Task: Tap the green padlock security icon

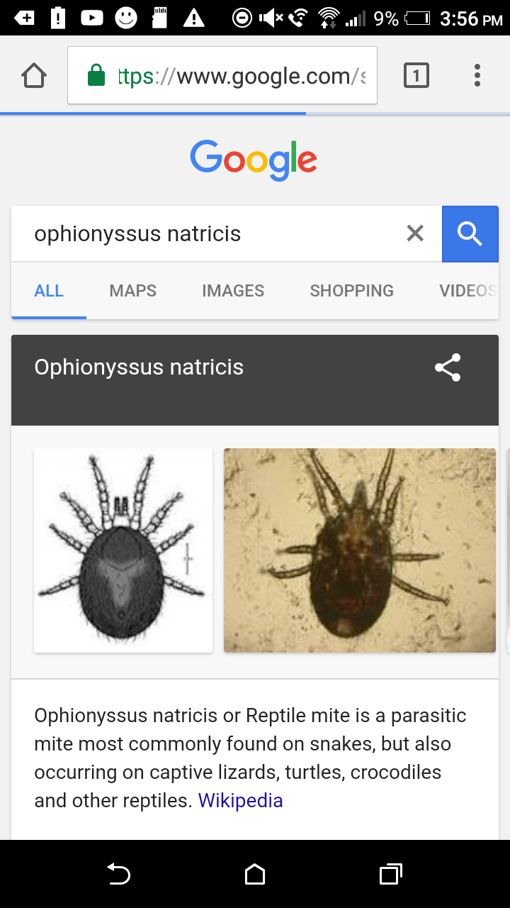Action: [96, 75]
